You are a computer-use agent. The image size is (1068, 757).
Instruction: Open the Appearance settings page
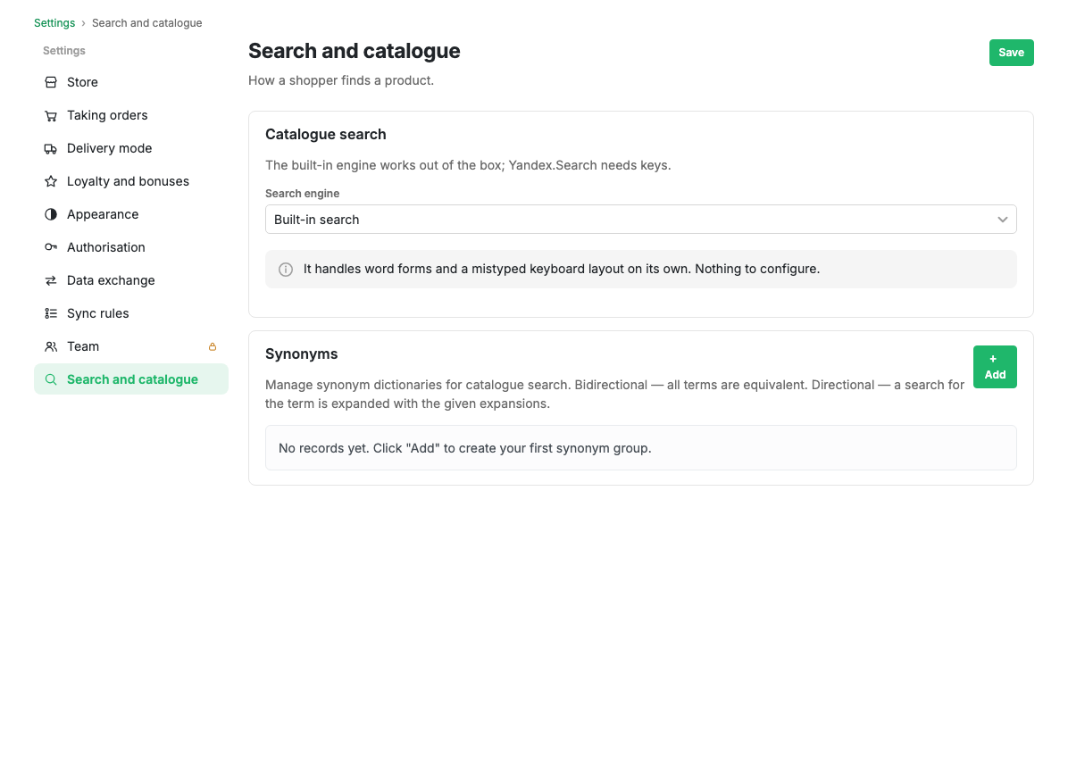[x=130, y=214]
